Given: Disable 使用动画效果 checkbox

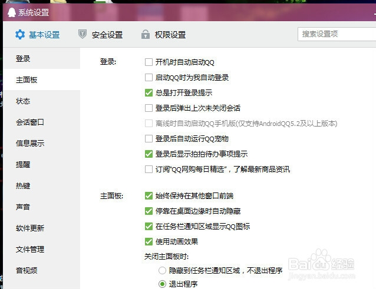Looking at the screenshot, I should (x=149, y=241).
